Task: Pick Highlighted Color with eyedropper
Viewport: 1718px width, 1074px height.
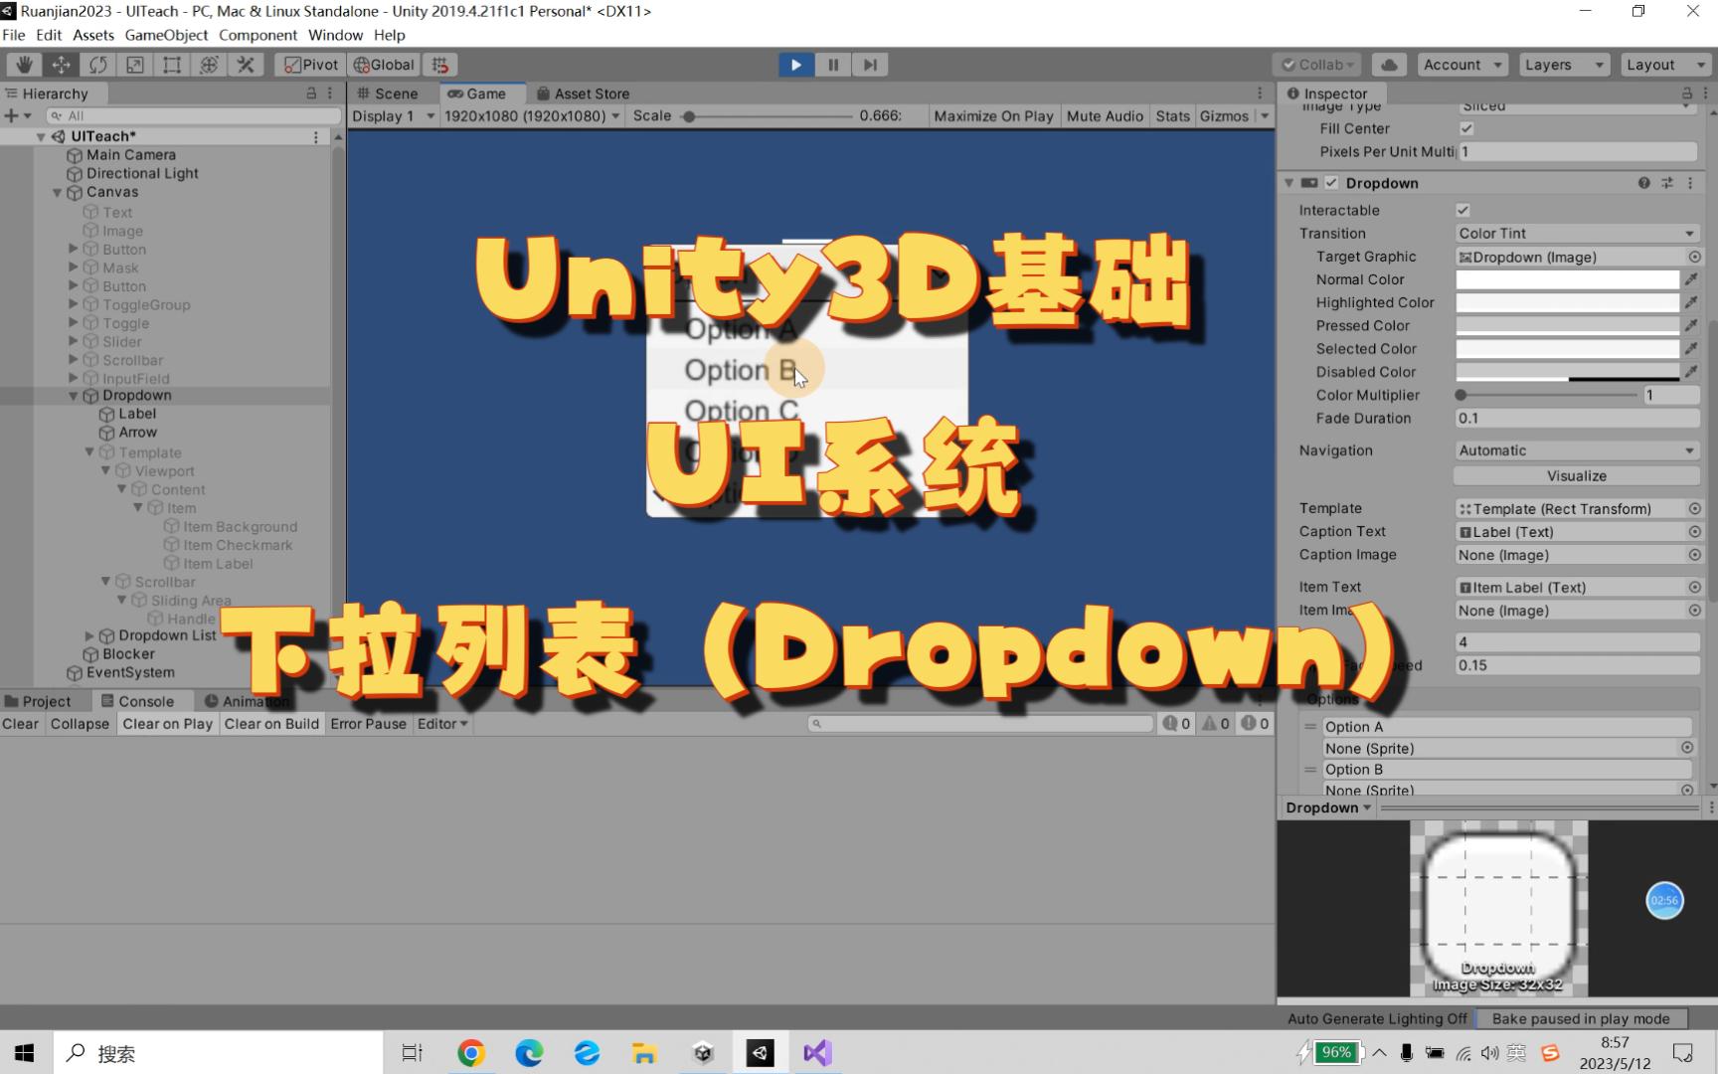Action: (x=1691, y=302)
